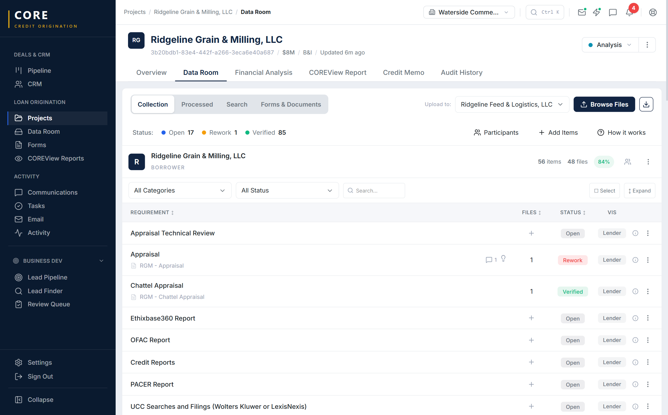Open the notifications bell with 4 alerts

tap(629, 12)
